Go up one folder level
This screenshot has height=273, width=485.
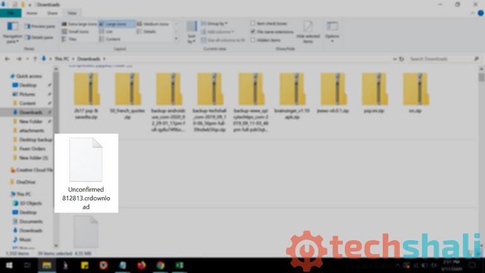35,59
